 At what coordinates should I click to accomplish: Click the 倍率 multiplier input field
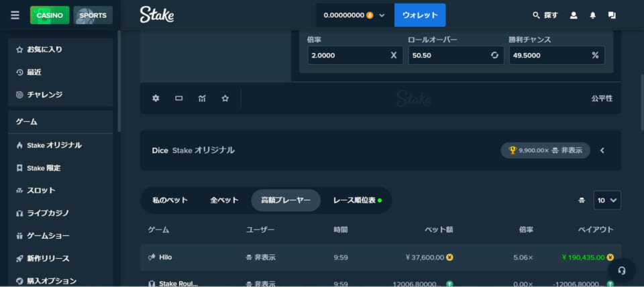(355, 55)
